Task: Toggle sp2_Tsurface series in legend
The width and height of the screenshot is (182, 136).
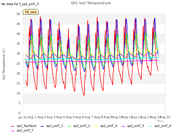Action: (x=24, y=126)
